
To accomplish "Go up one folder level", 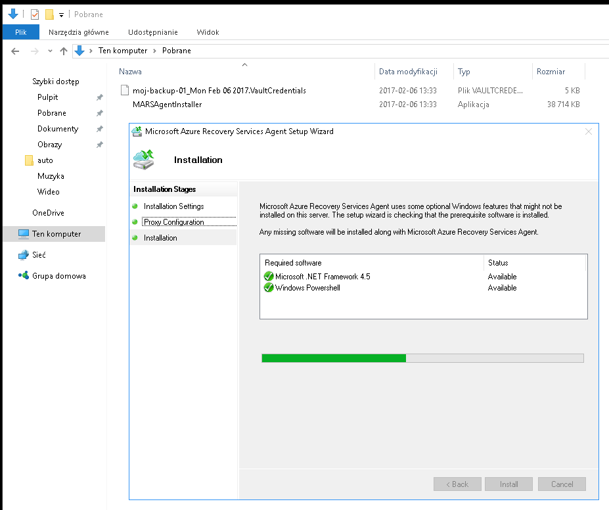I will click(x=64, y=51).
